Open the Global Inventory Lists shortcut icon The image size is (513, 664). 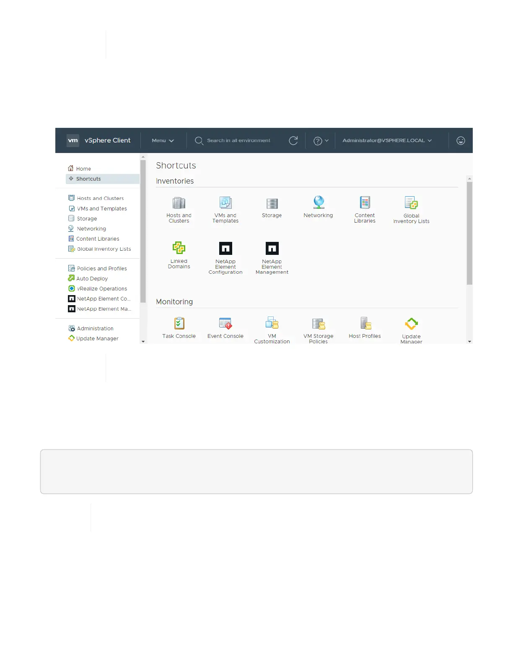tap(411, 203)
